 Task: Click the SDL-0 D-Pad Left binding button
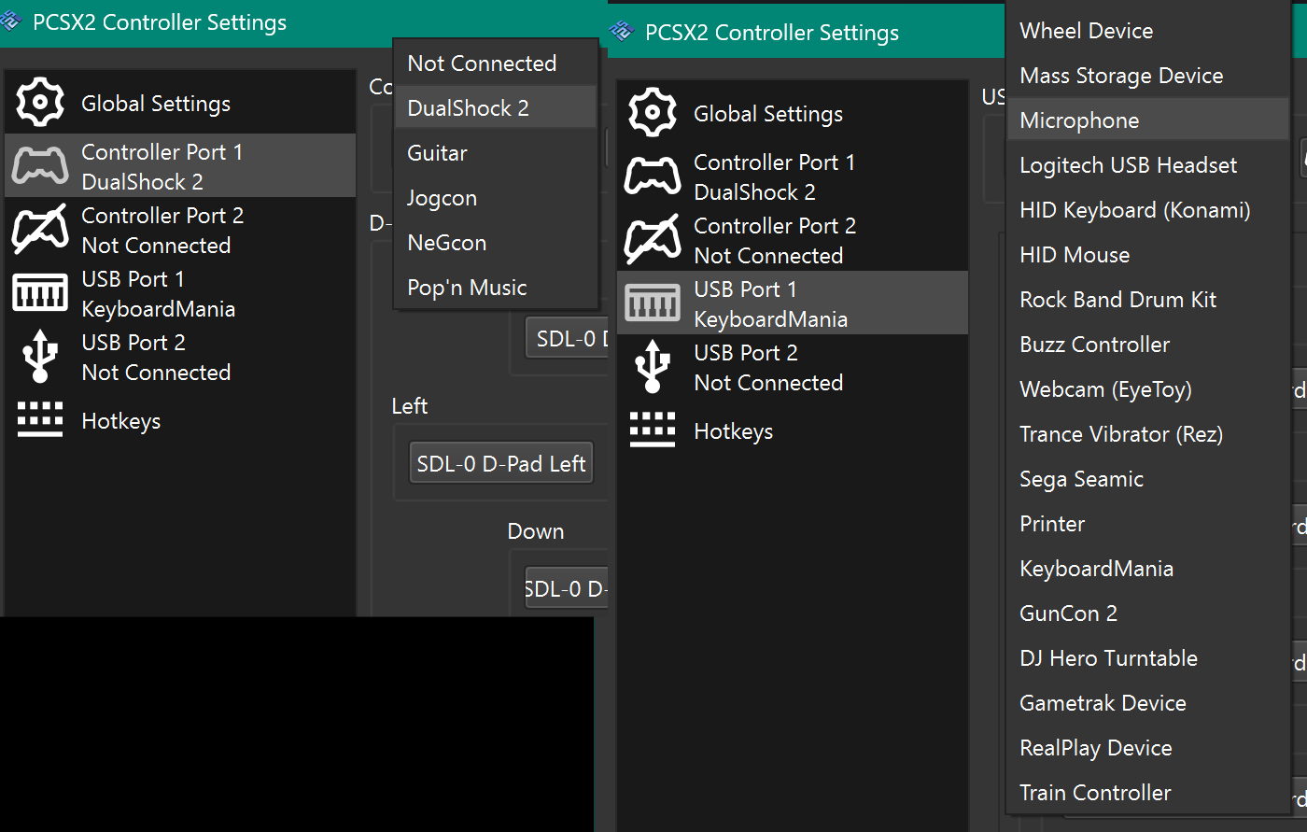[x=501, y=464]
